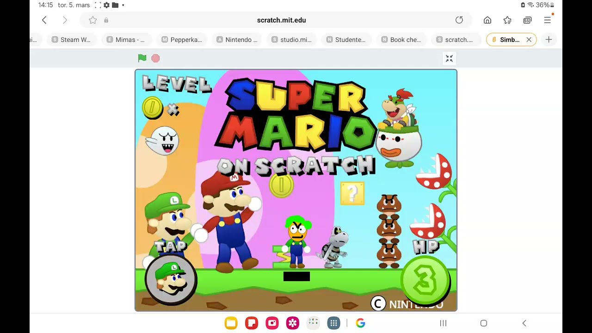Open the tab manager counter icon
Viewport: 592px width, 333px height.
tap(527, 20)
